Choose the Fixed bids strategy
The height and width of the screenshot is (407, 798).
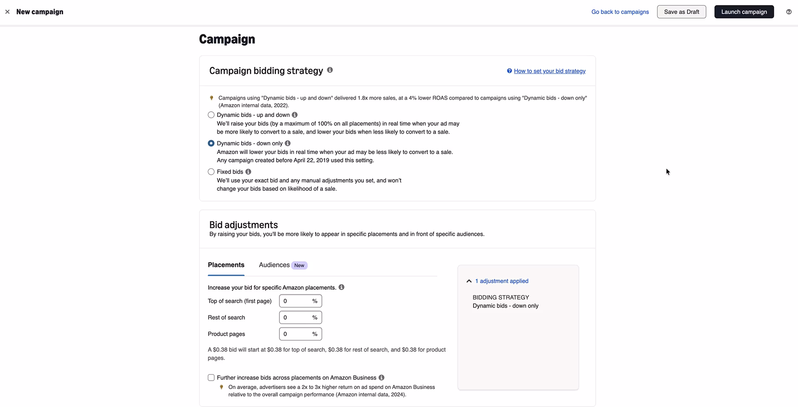click(x=211, y=172)
